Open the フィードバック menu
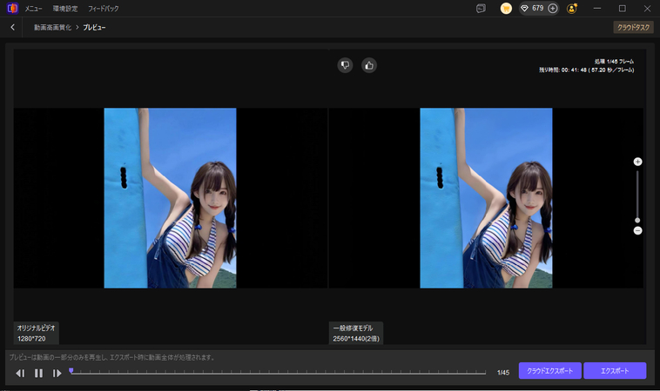This screenshot has width=660, height=391. click(103, 9)
